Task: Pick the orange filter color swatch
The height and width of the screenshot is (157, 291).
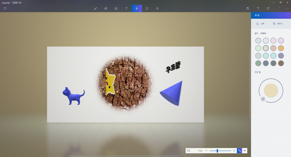Action: [281, 48]
